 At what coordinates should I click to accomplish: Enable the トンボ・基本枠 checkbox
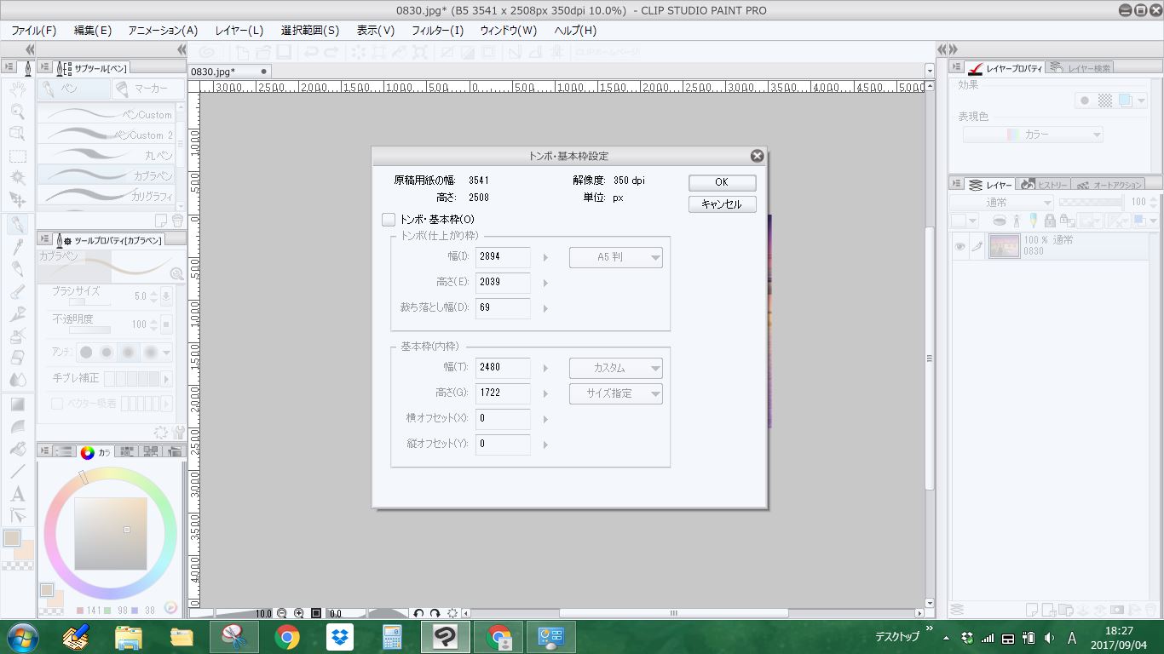click(389, 220)
